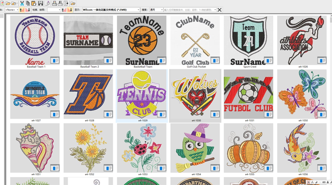Viewport: 332px width, 185px height.
Task: Cut selected design with the scissors icon
Action: click(x=22, y=4)
